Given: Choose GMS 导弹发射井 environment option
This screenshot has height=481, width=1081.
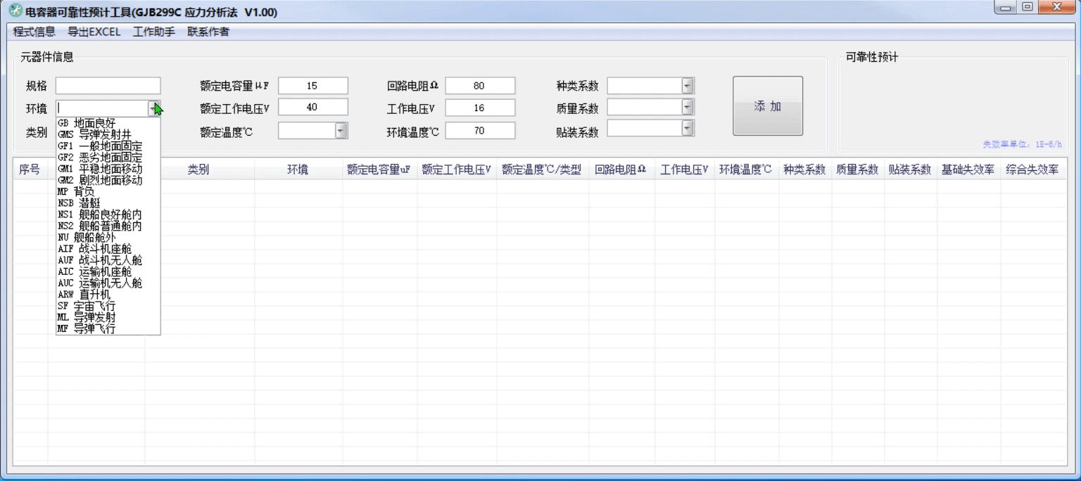Looking at the screenshot, I should click(x=94, y=134).
